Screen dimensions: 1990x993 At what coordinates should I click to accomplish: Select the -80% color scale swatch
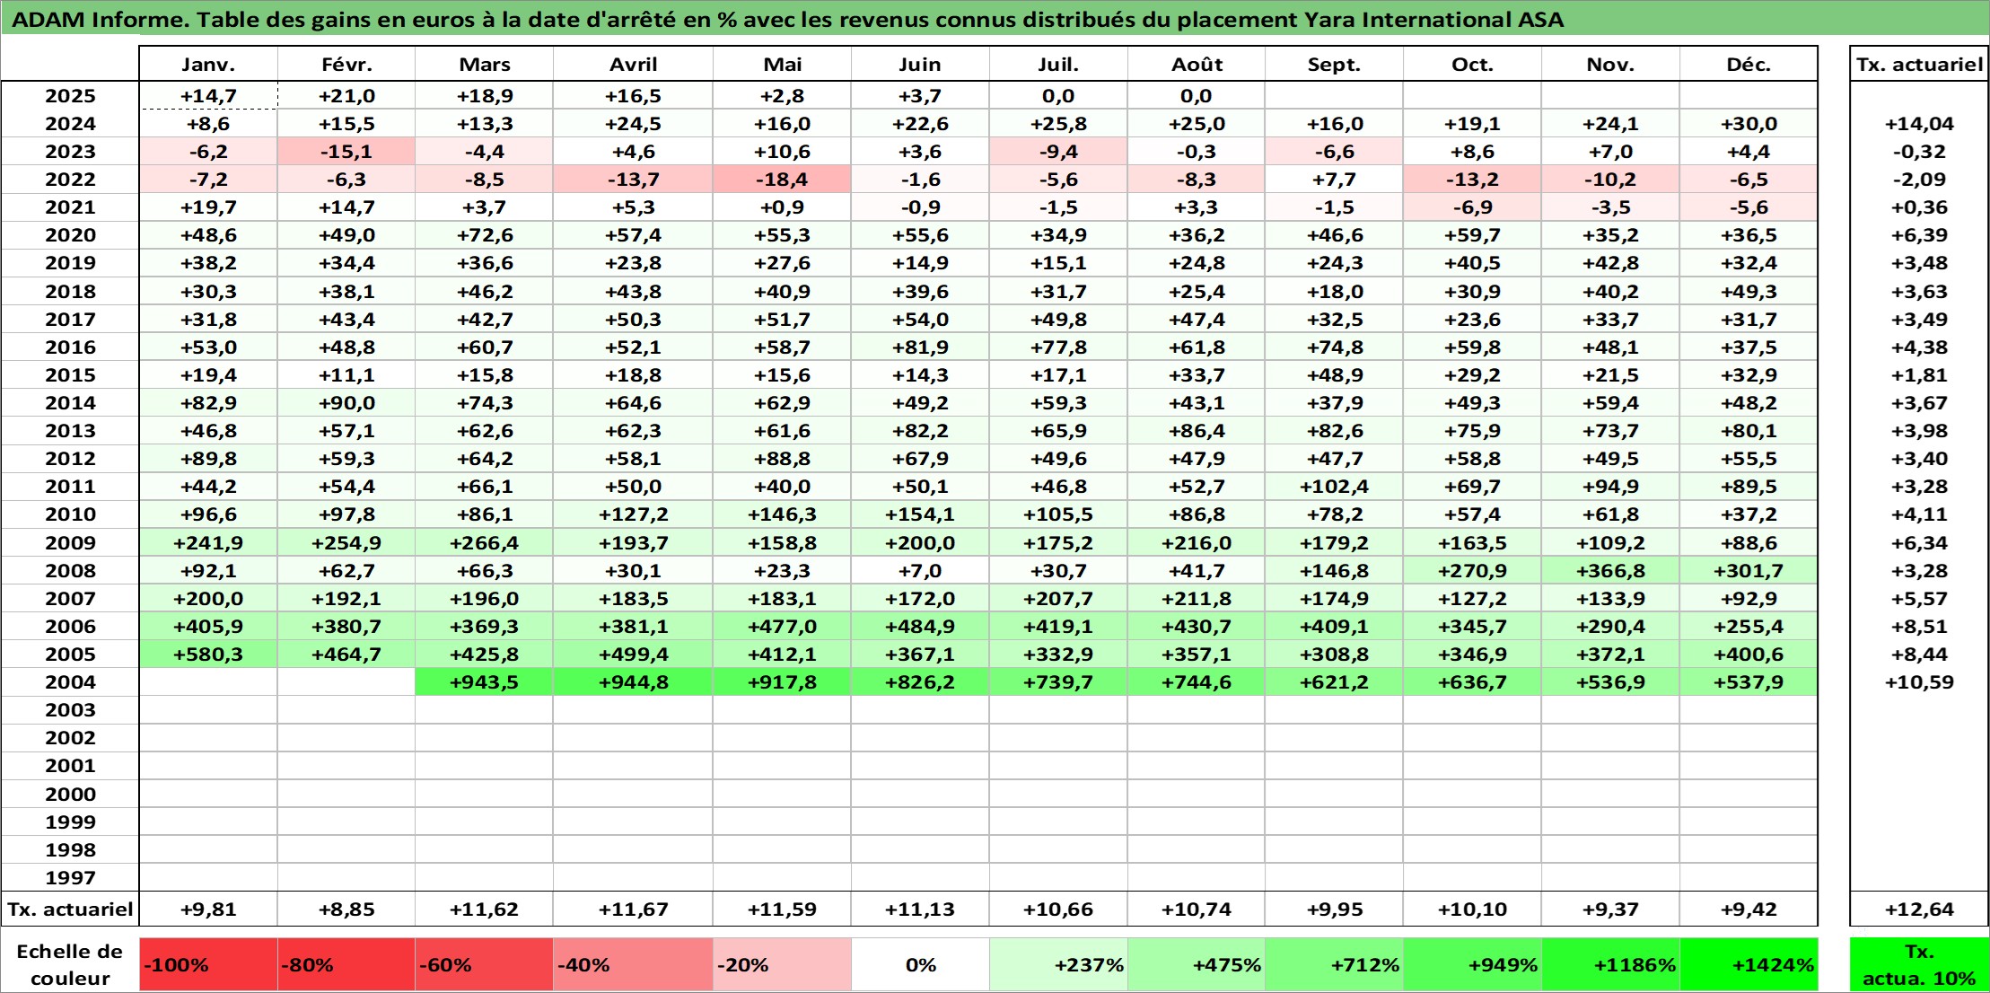coord(346,965)
